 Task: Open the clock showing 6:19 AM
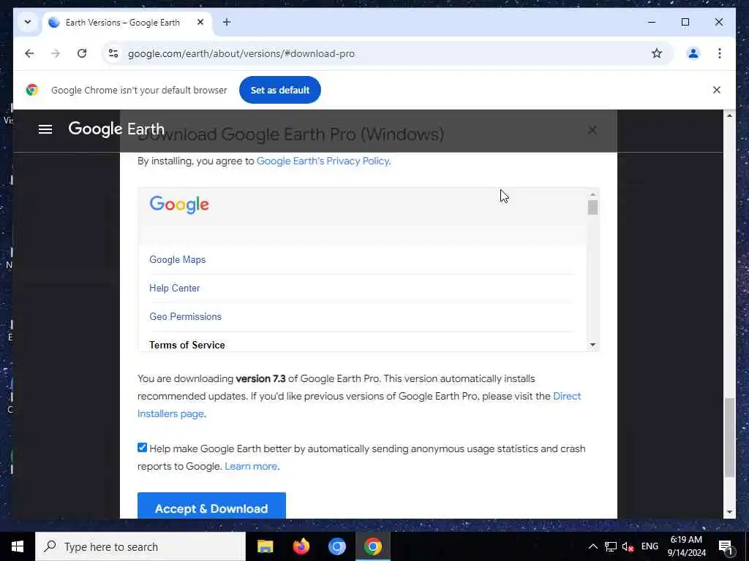pyautogui.click(x=686, y=546)
